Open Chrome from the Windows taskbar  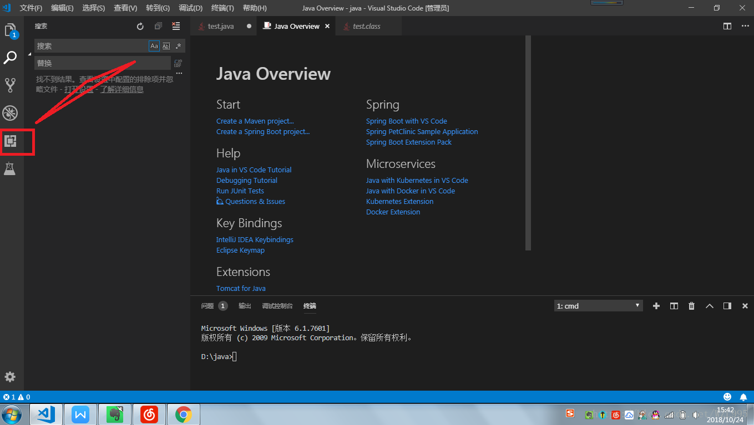[x=184, y=414]
